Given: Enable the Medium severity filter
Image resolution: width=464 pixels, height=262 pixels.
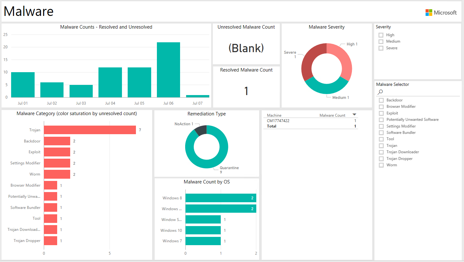Looking at the screenshot, I should point(381,42).
